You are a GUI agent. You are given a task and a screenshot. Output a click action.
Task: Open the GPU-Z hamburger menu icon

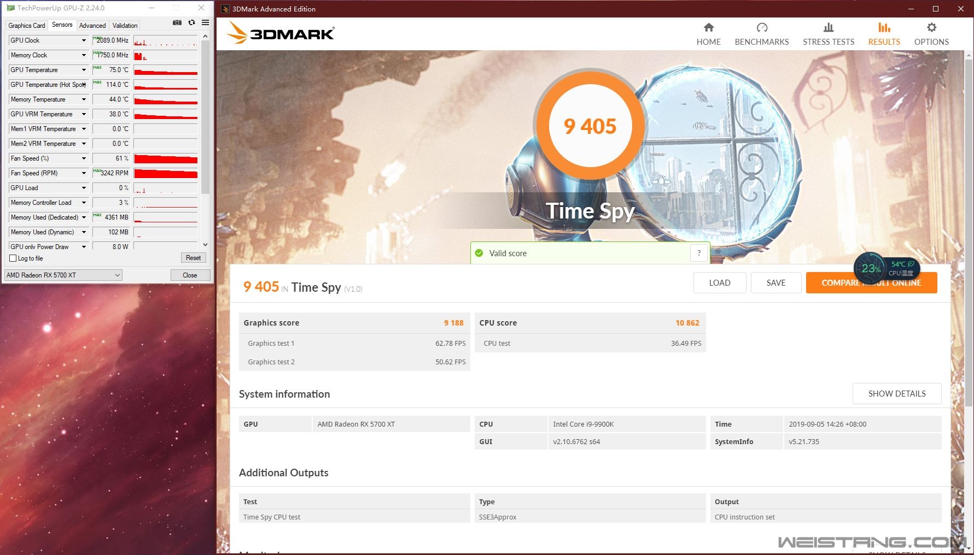click(x=206, y=22)
